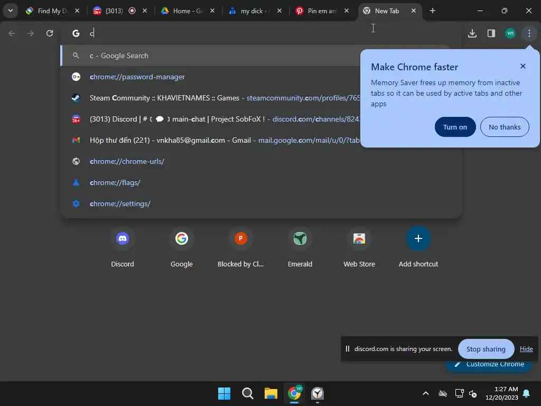Click the Google icon in address bar
The width and height of the screenshot is (541, 406).
(76, 33)
